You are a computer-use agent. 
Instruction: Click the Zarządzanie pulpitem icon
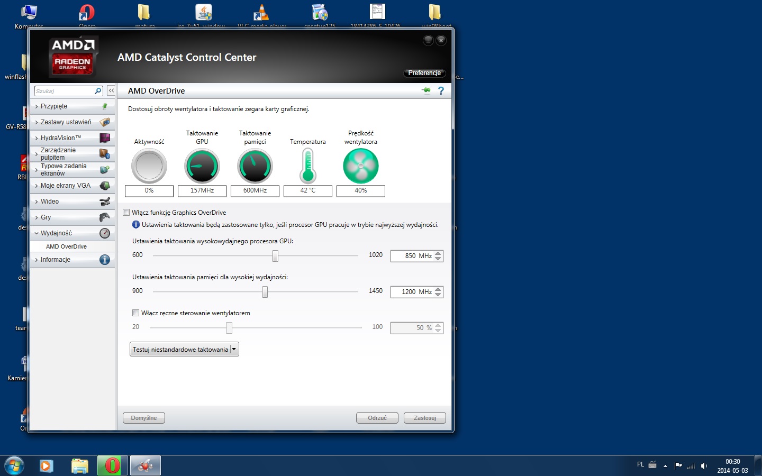pyautogui.click(x=105, y=154)
